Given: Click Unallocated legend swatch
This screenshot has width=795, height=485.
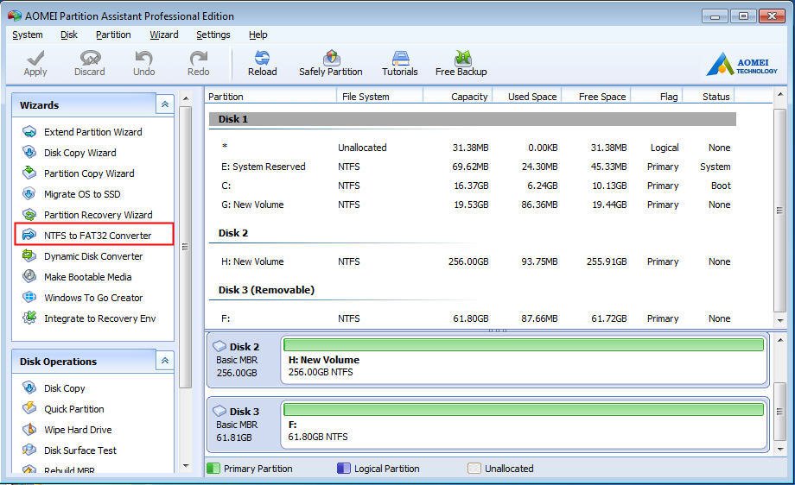Looking at the screenshot, I should 474,469.
